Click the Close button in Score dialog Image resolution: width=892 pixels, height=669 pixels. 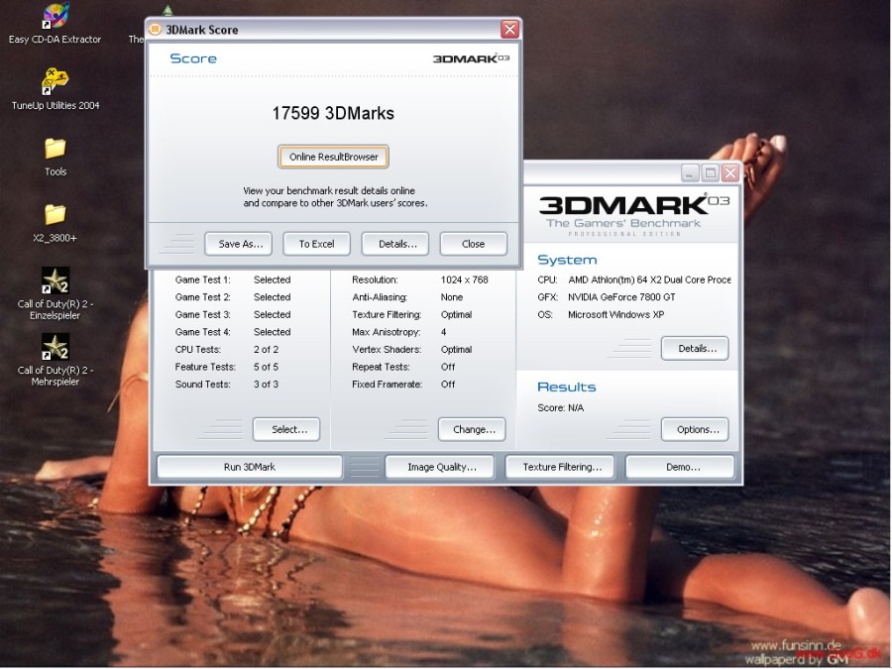coord(474,244)
